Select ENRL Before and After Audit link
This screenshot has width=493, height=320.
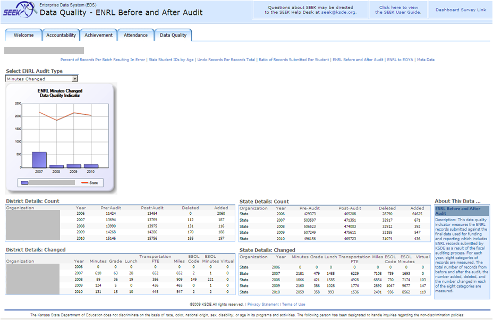358,60
